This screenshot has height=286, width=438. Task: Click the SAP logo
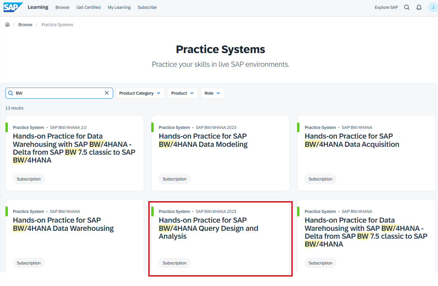(13, 7)
